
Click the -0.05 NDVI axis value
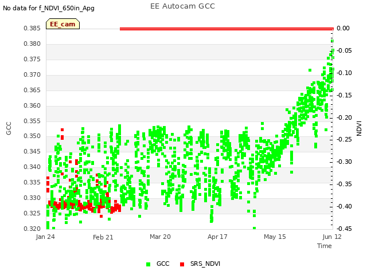point(344,50)
